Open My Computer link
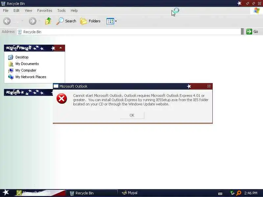Viewport: 263px width, 197px height. [26, 70]
